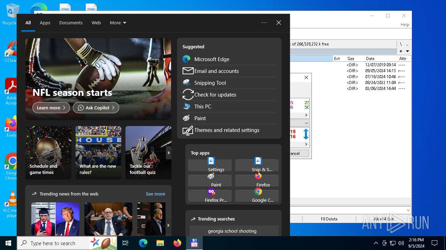446x250 pixels.
Task: Click the blue up-down arrows icon in dialog
Action: (306, 134)
